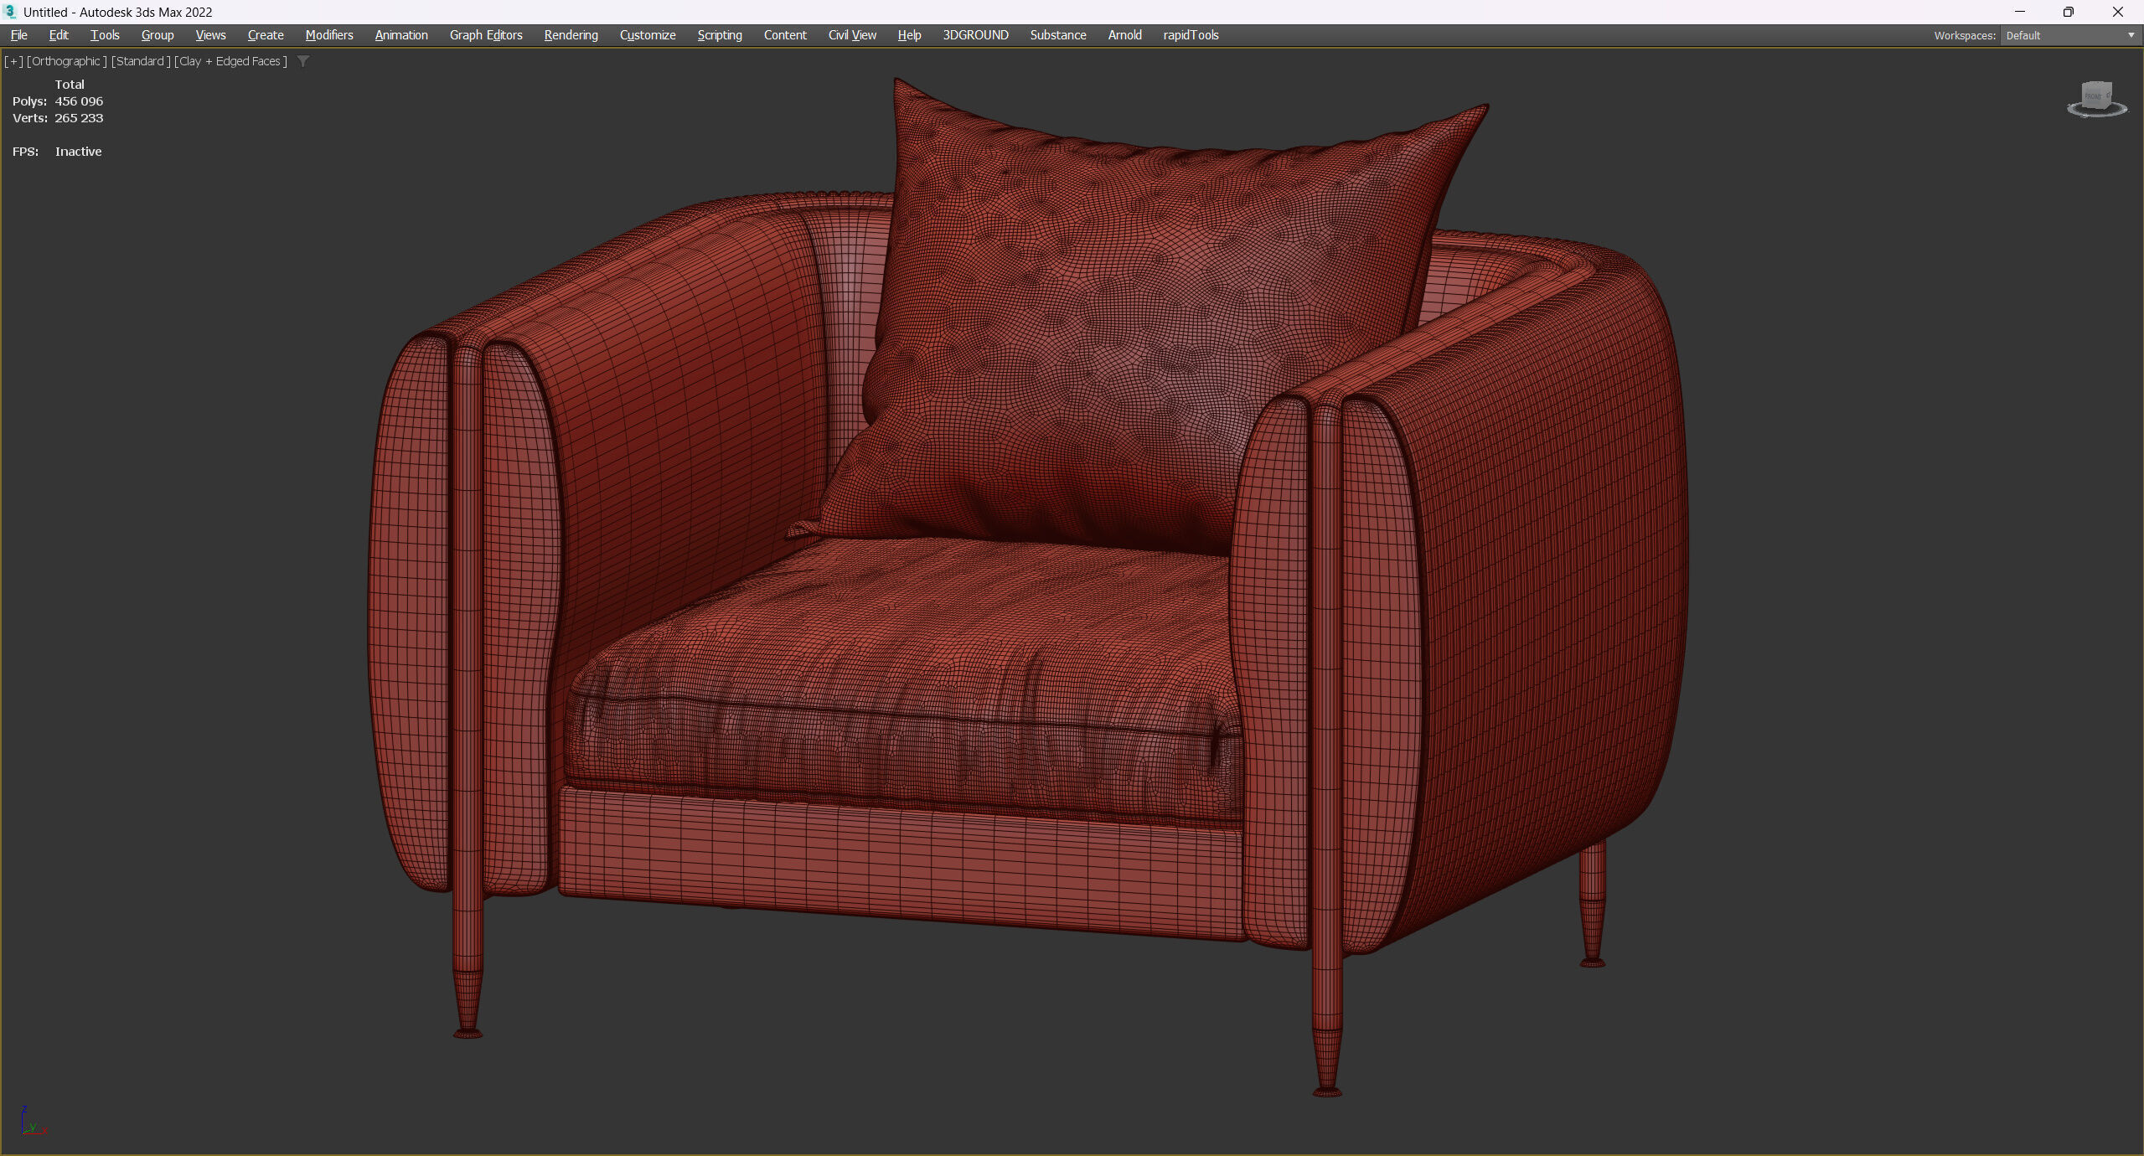Image resolution: width=2144 pixels, height=1156 pixels.
Task: Click the Polys count 456 096
Action: [x=79, y=101]
